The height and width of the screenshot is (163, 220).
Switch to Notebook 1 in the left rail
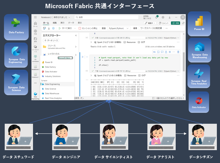pos(35,75)
